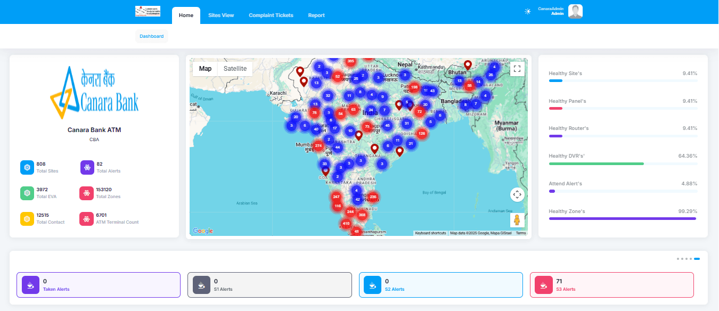Open map camera controls button
The width and height of the screenshot is (719, 311).
click(x=517, y=194)
